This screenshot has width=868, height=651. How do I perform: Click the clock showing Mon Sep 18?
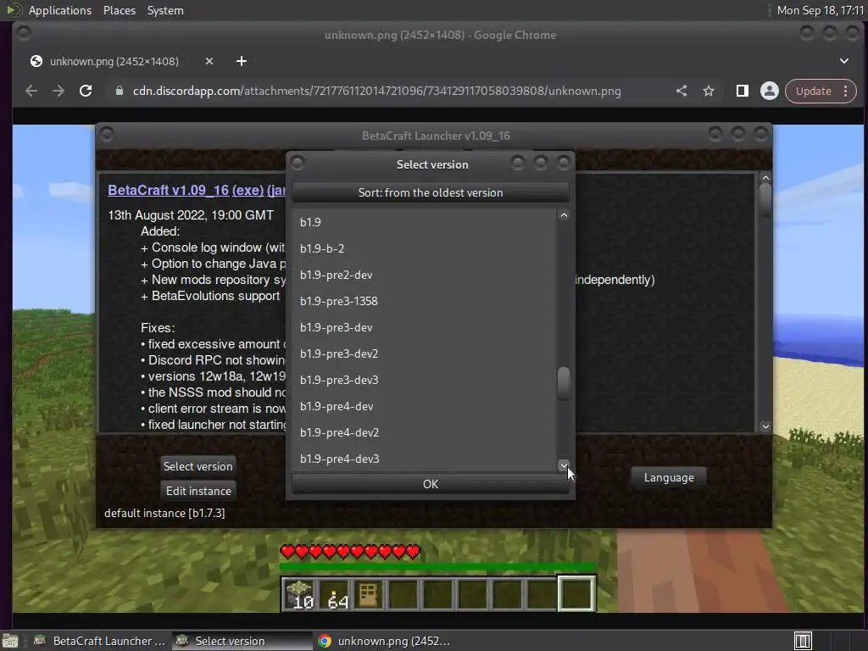821,10
